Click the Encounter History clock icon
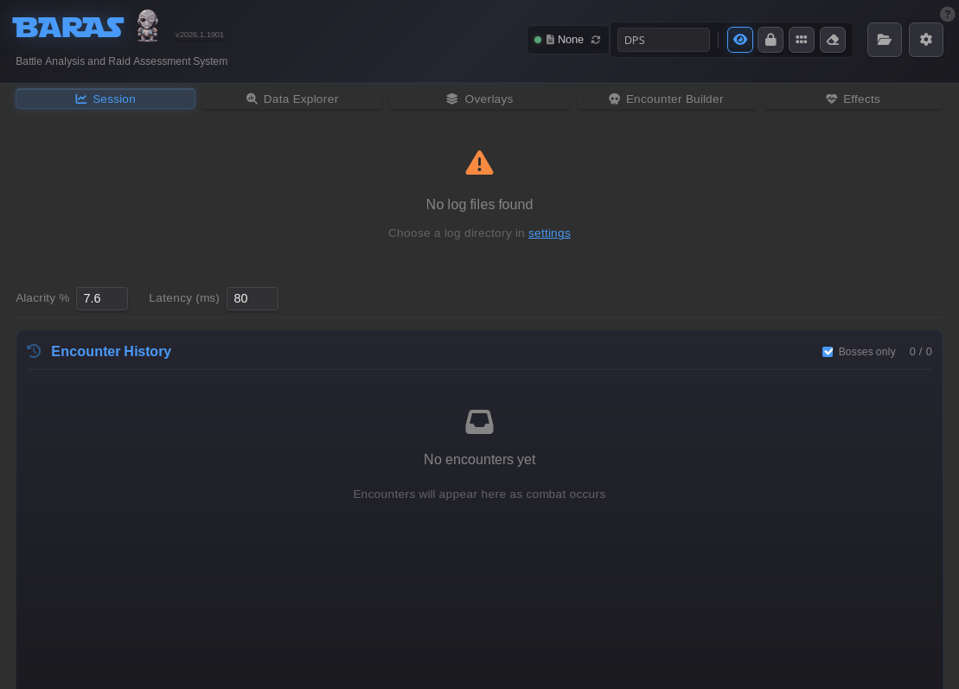This screenshot has height=689, width=959. pyautogui.click(x=34, y=351)
